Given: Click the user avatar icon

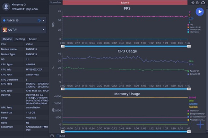Looking at the screenshot, I should pyautogui.click(x=6, y=7).
